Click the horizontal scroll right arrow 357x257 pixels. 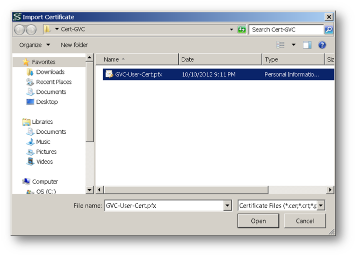coord(330,190)
